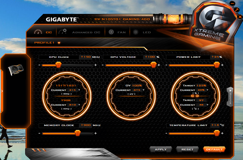
Task: Click the memory clock slider handle
Action: pyautogui.click(x=78, y=133)
